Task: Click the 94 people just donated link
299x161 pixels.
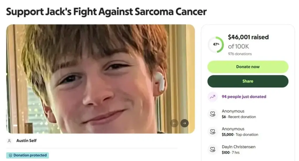Action: pos(244,97)
